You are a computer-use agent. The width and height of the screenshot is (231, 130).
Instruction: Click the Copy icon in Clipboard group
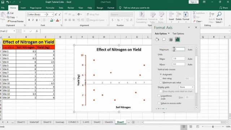click(x=8, y=17)
